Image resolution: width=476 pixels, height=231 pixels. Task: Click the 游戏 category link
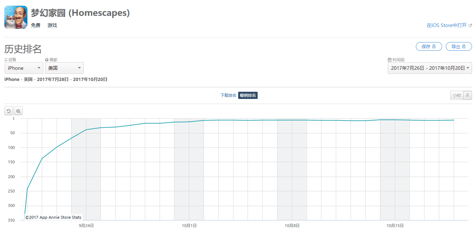click(52, 26)
